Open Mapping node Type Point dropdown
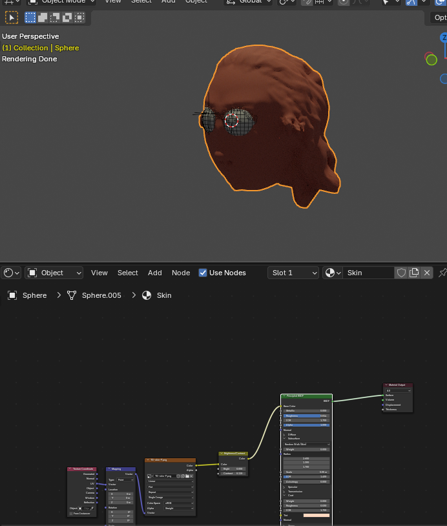Image resolution: width=447 pixels, height=526 pixels. (125, 479)
